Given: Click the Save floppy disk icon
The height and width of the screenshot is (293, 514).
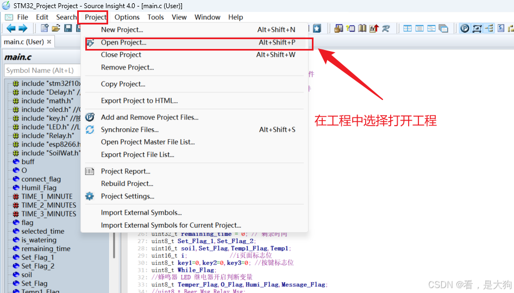Looking at the screenshot, I should [68, 29].
